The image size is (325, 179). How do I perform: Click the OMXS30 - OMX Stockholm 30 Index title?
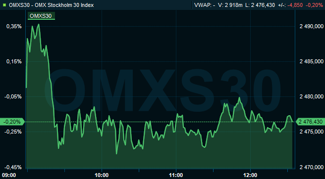point(52,5)
